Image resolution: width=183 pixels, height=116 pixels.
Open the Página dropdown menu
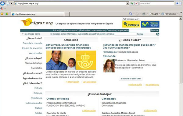click(155, 14)
